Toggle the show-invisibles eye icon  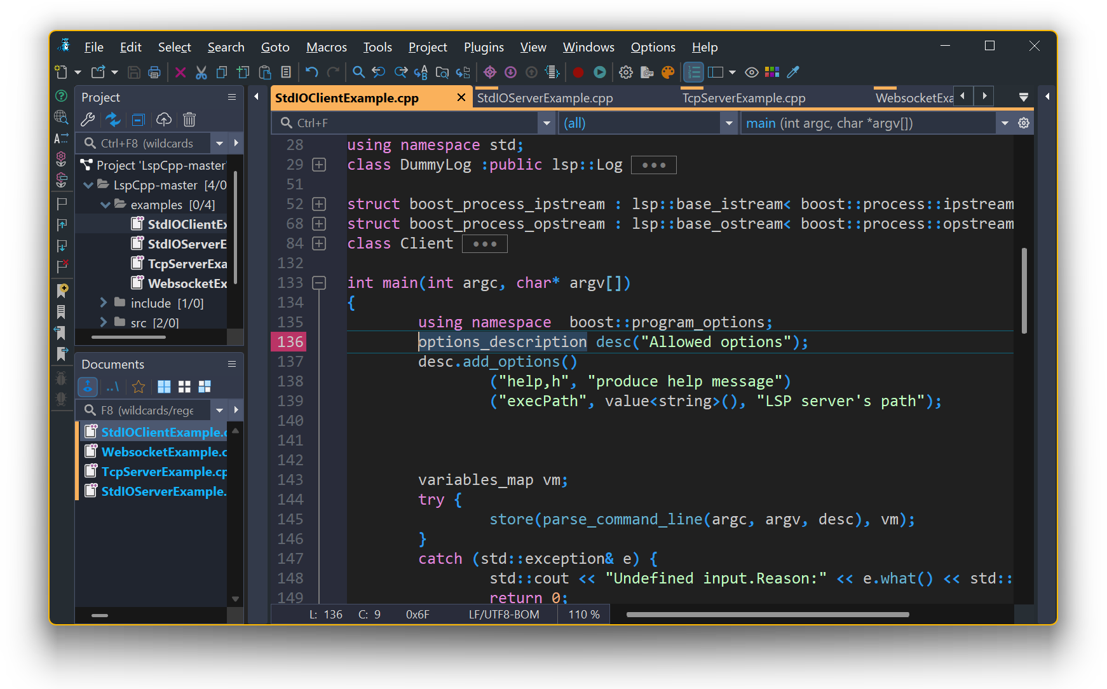(752, 72)
